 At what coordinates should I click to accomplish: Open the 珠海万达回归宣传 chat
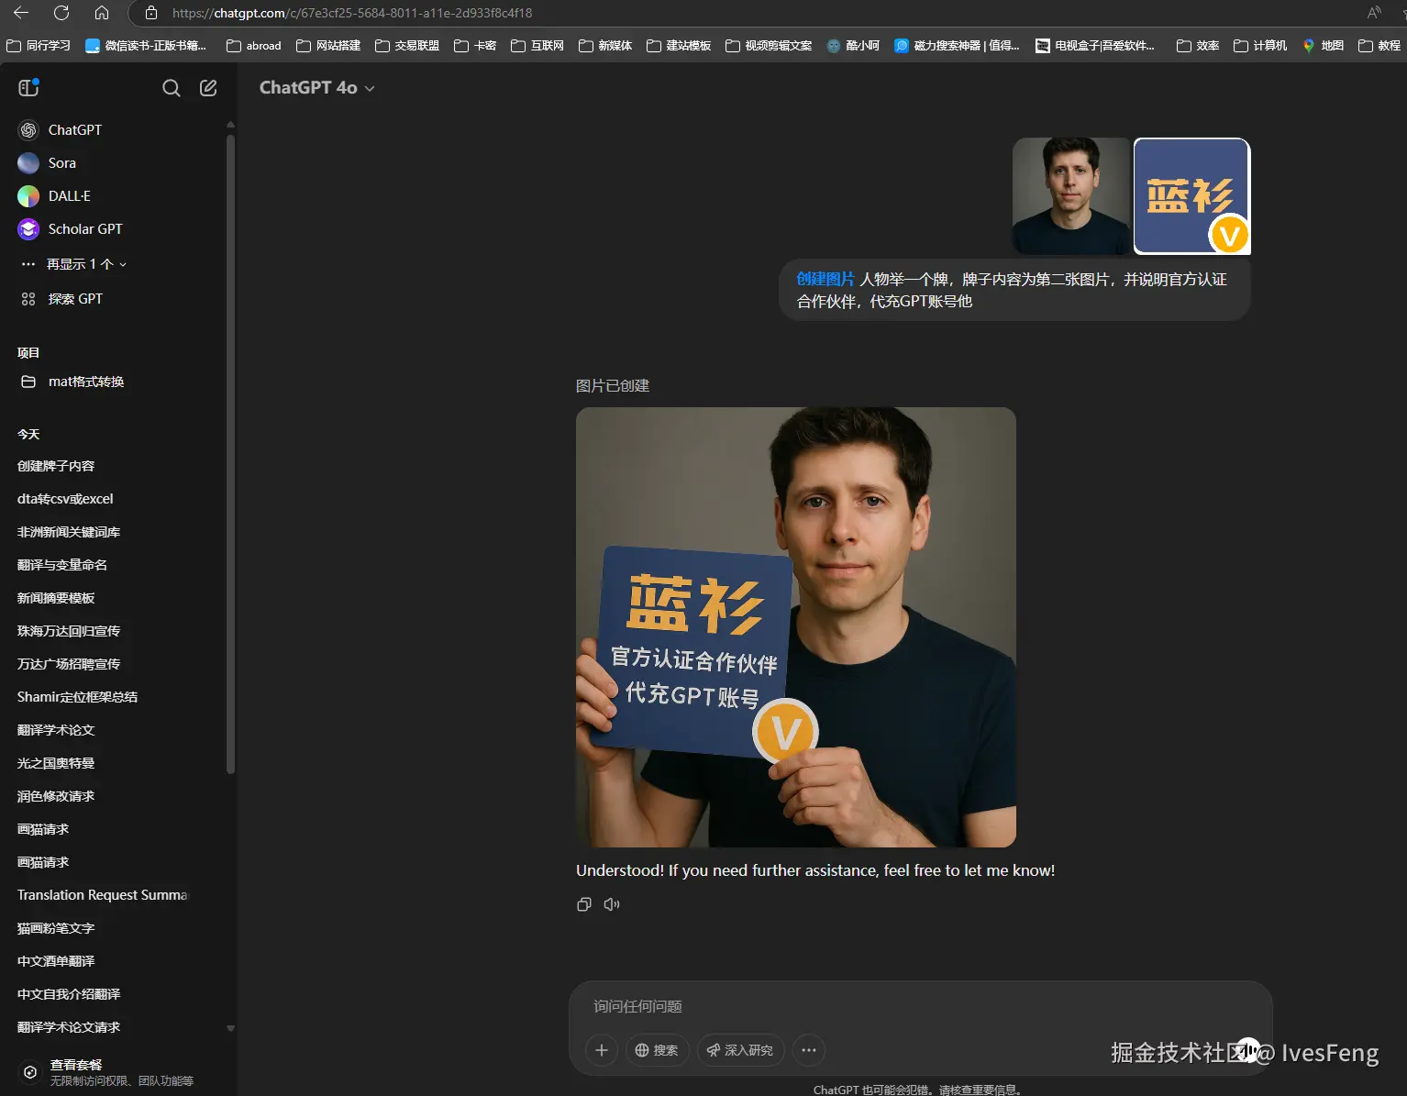click(69, 631)
